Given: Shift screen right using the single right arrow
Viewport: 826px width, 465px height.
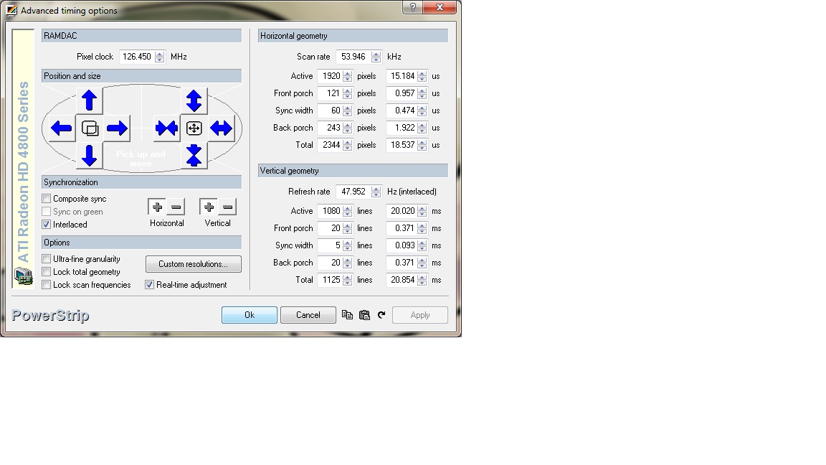Looking at the screenshot, I should point(117,128).
